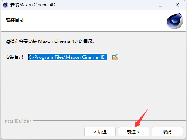The image size is (187, 140).
Task: Click the bold 安装目录 header title
Action: (15, 20)
